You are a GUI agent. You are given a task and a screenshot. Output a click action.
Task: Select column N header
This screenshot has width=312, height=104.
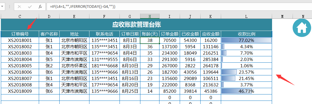click(303, 16)
